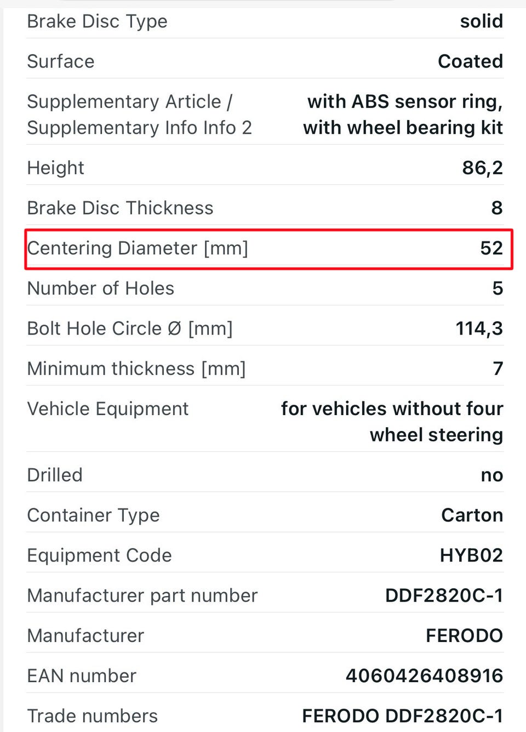
Task: Click the Container Type 'Carton' value
Action: click(472, 515)
